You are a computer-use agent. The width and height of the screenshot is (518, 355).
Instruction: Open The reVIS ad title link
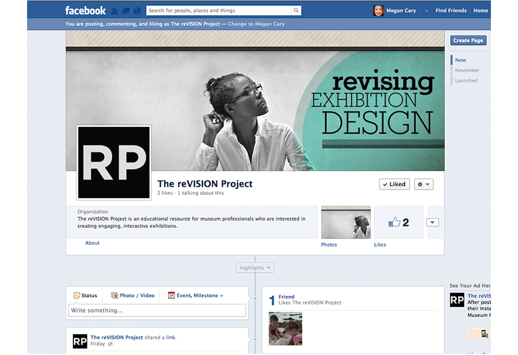coord(479,296)
